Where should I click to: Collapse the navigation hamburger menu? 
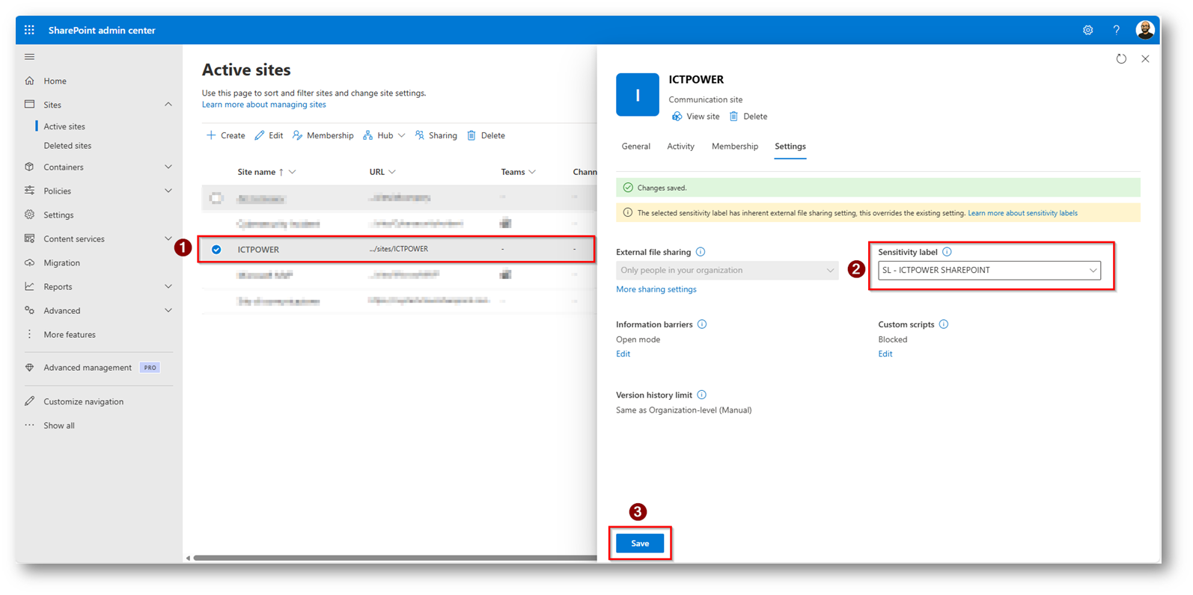29,57
